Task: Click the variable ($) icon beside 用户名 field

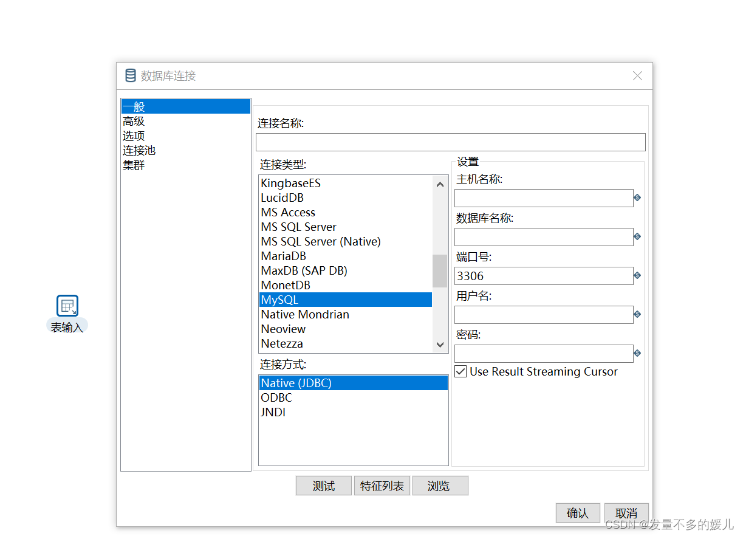Action: (639, 315)
